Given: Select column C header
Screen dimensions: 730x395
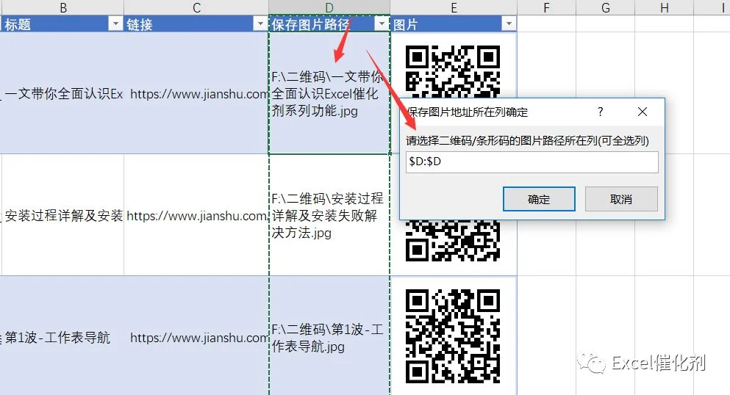Looking at the screenshot, I should [x=196, y=7].
